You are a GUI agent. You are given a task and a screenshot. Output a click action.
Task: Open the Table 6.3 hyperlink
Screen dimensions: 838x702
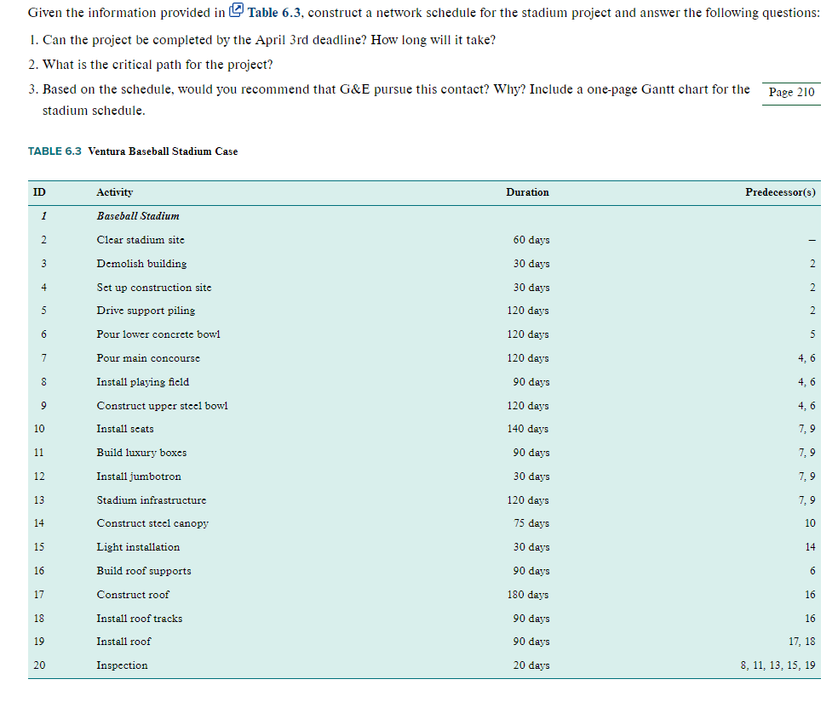272,12
